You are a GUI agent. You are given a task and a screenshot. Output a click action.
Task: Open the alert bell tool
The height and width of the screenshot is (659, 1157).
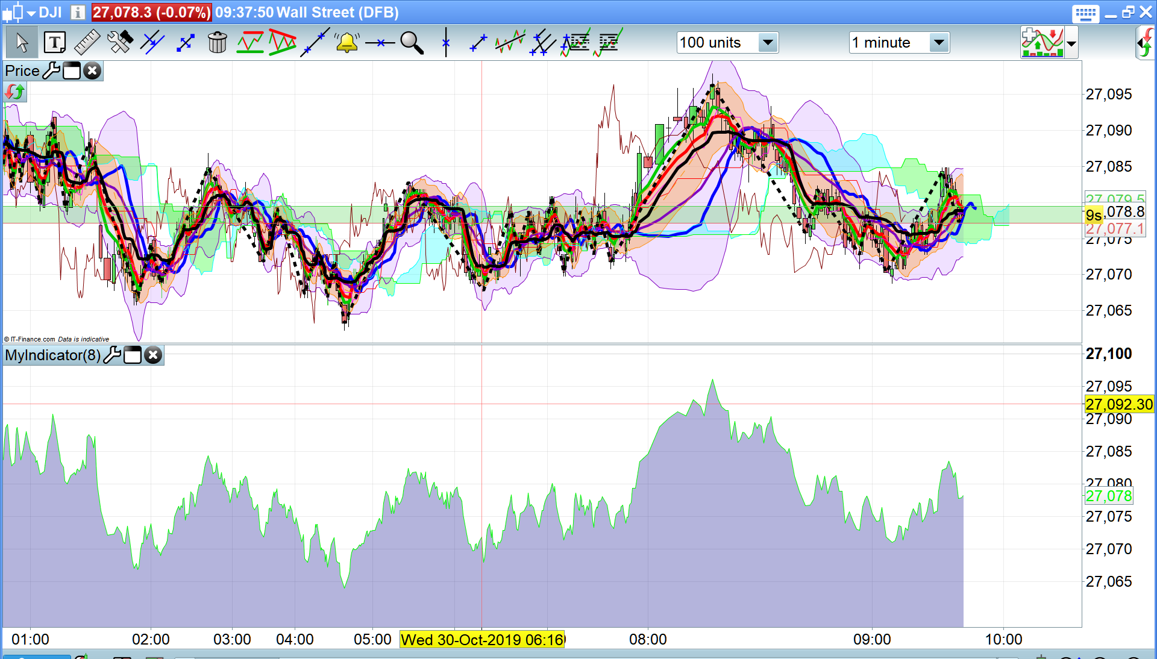tap(347, 43)
